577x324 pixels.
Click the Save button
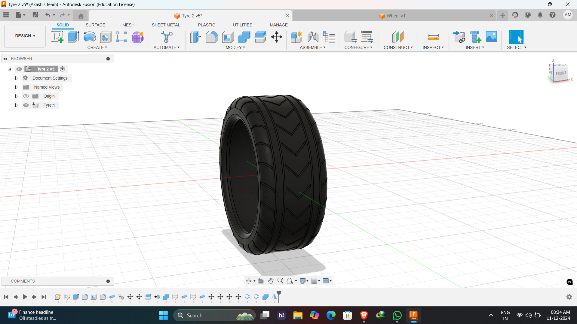point(35,15)
